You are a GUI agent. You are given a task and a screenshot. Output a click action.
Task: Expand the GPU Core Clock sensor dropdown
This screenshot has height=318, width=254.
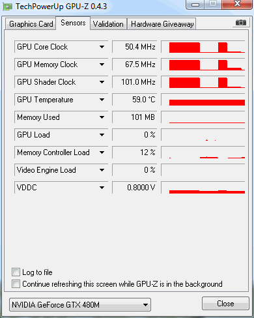click(x=102, y=47)
